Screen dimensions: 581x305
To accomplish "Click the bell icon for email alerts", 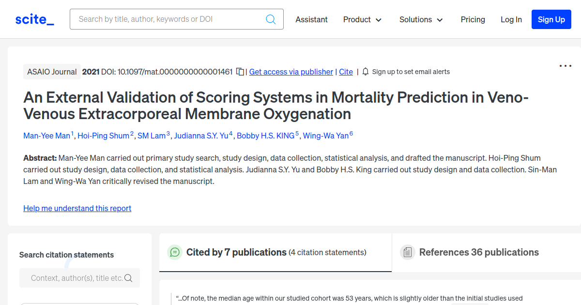I will coord(366,72).
